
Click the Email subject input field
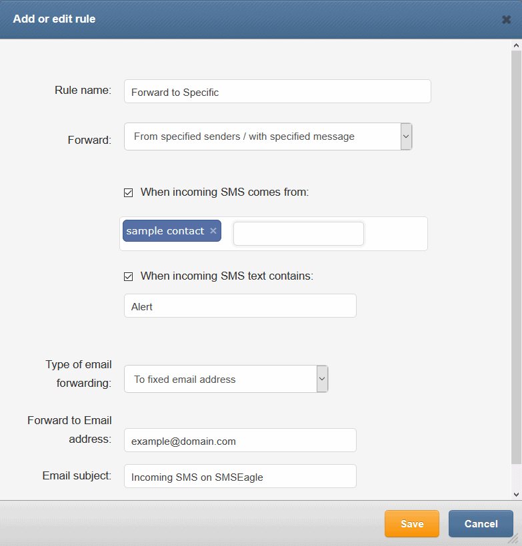(240, 476)
